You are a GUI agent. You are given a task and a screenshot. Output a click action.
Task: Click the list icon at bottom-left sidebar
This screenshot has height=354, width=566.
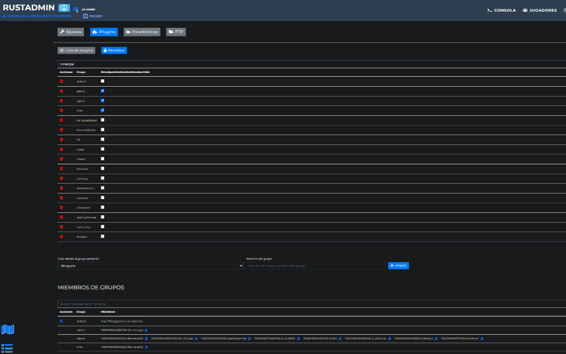(7, 348)
